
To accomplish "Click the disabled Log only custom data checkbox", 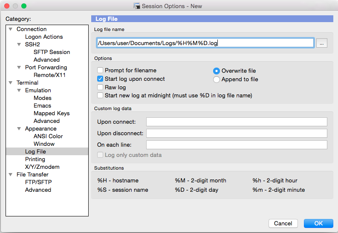I will [100, 155].
